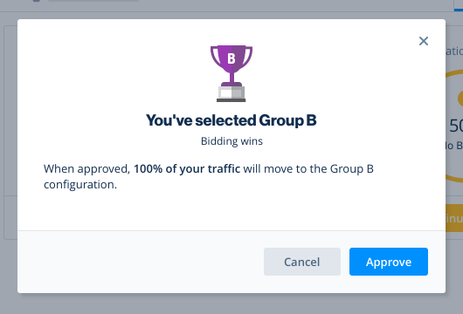Viewport: 463px width, 314px height.
Task: Click the white letter B on the trophy
Action: point(231,58)
